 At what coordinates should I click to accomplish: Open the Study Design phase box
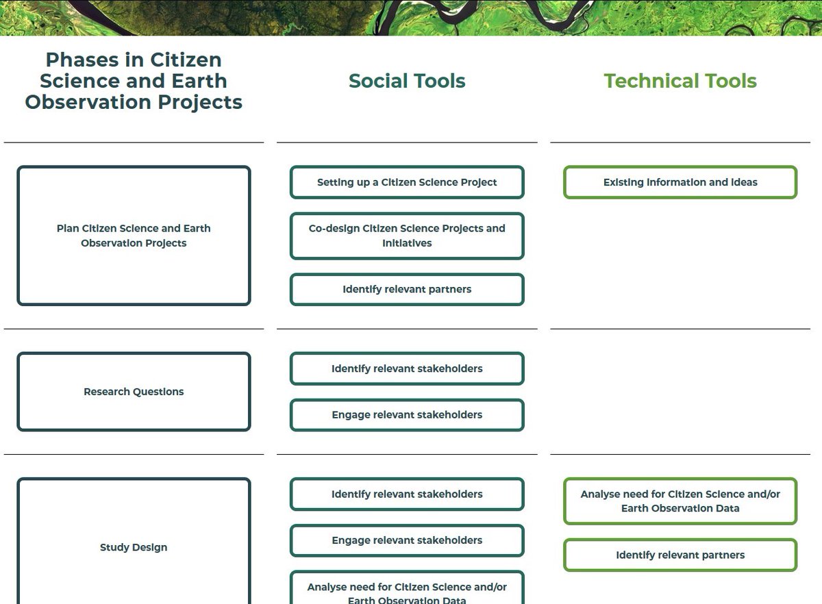[134, 541]
